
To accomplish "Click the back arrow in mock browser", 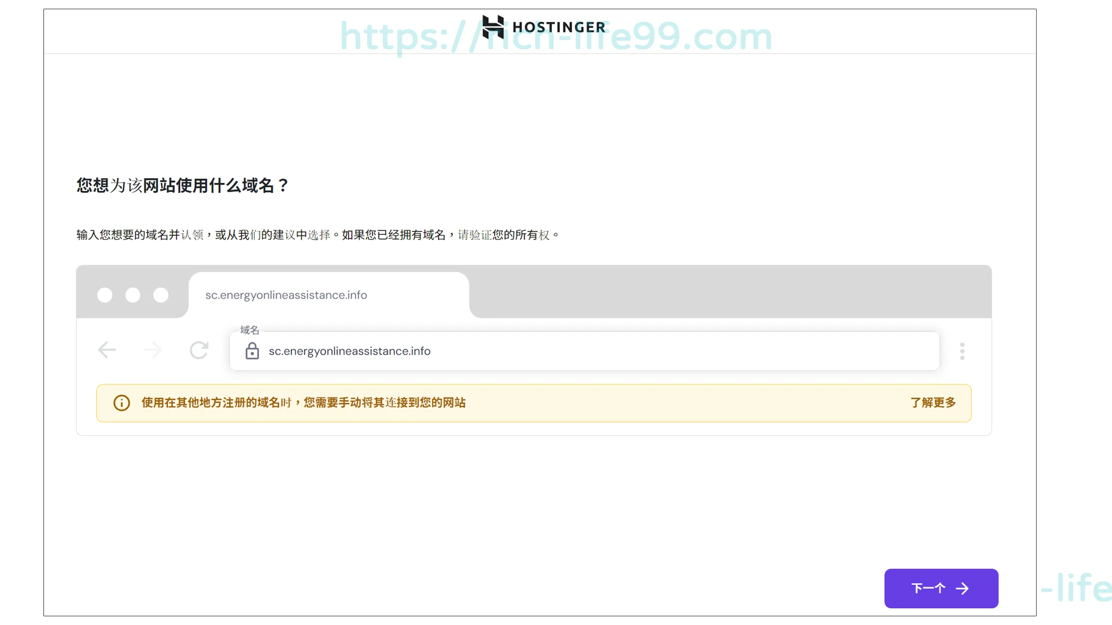I will [107, 350].
